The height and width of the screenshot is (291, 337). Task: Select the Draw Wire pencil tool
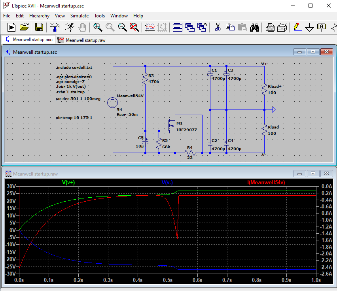296,27
